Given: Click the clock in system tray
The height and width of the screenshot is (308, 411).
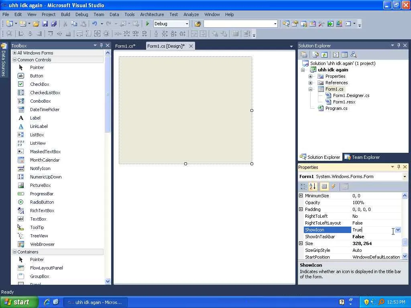Looking at the screenshot, I should tap(396, 302).
